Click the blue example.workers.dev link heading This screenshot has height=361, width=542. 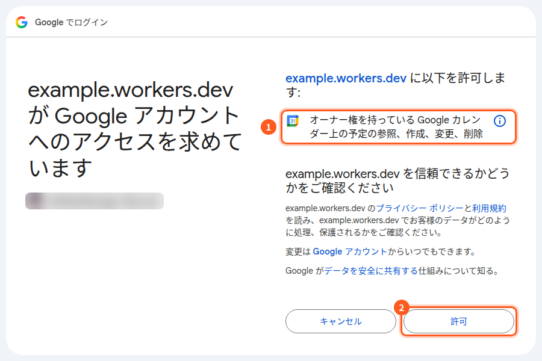(346, 78)
